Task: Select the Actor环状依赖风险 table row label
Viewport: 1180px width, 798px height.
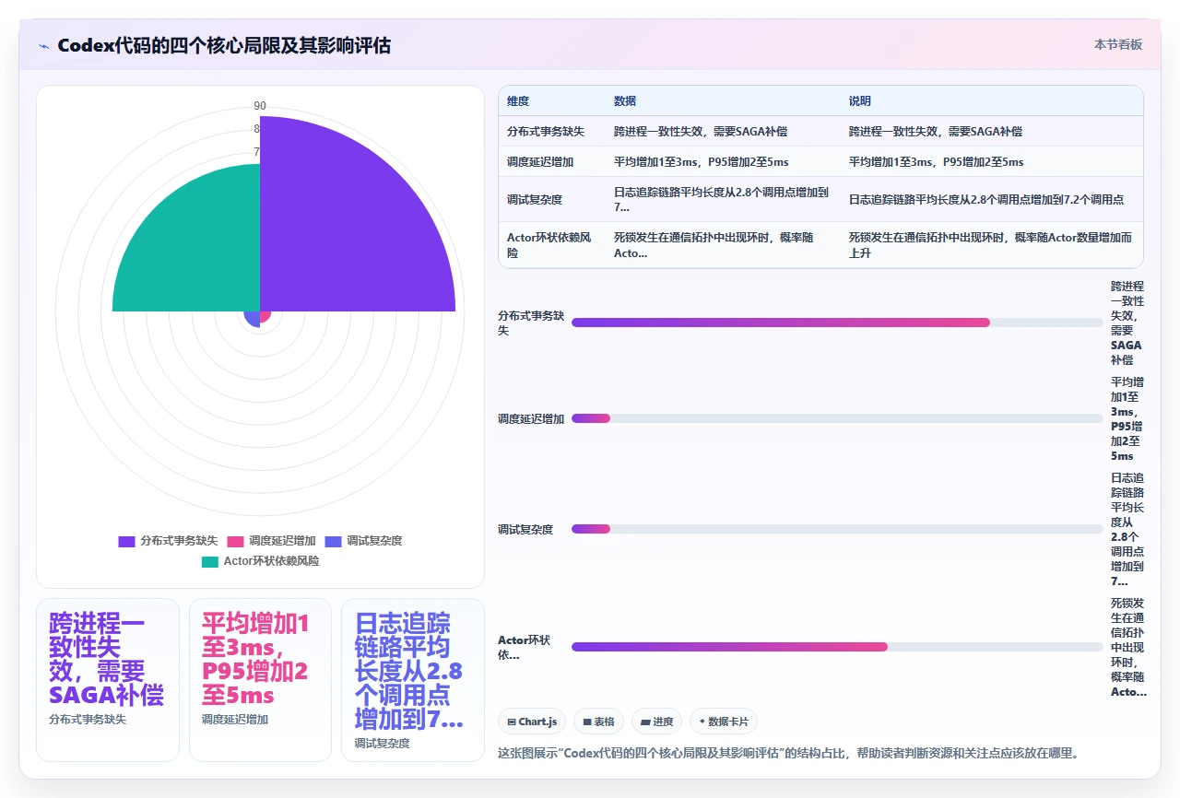Action: [x=549, y=245]
